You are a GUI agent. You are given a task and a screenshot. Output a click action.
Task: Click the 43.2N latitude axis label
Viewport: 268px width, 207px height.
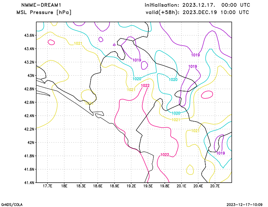pos(29,62)
